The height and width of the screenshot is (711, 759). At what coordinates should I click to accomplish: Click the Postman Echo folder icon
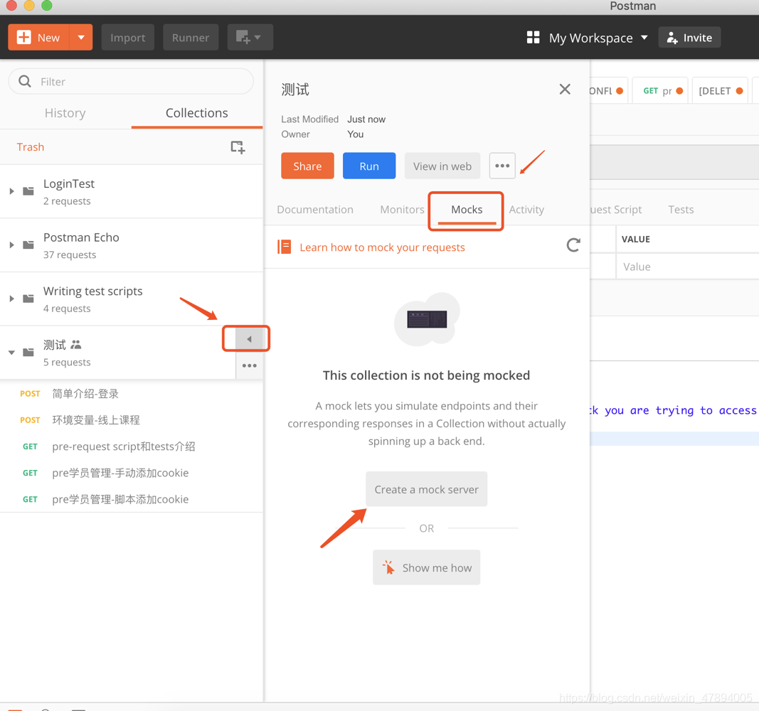(x=28, y=245)
